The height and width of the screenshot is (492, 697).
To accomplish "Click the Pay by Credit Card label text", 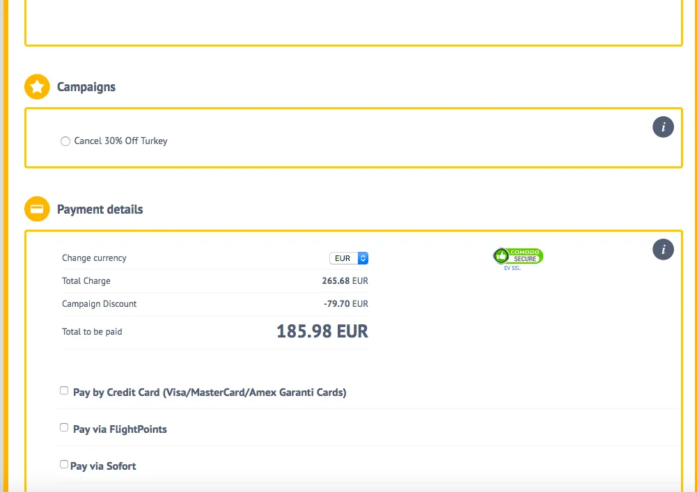I will coord(209,392).
